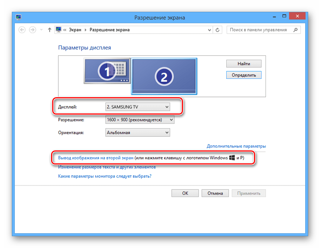Click the Refresh button in address bar
The width and height of the screenshot is (320, 248).
[217, 30]
